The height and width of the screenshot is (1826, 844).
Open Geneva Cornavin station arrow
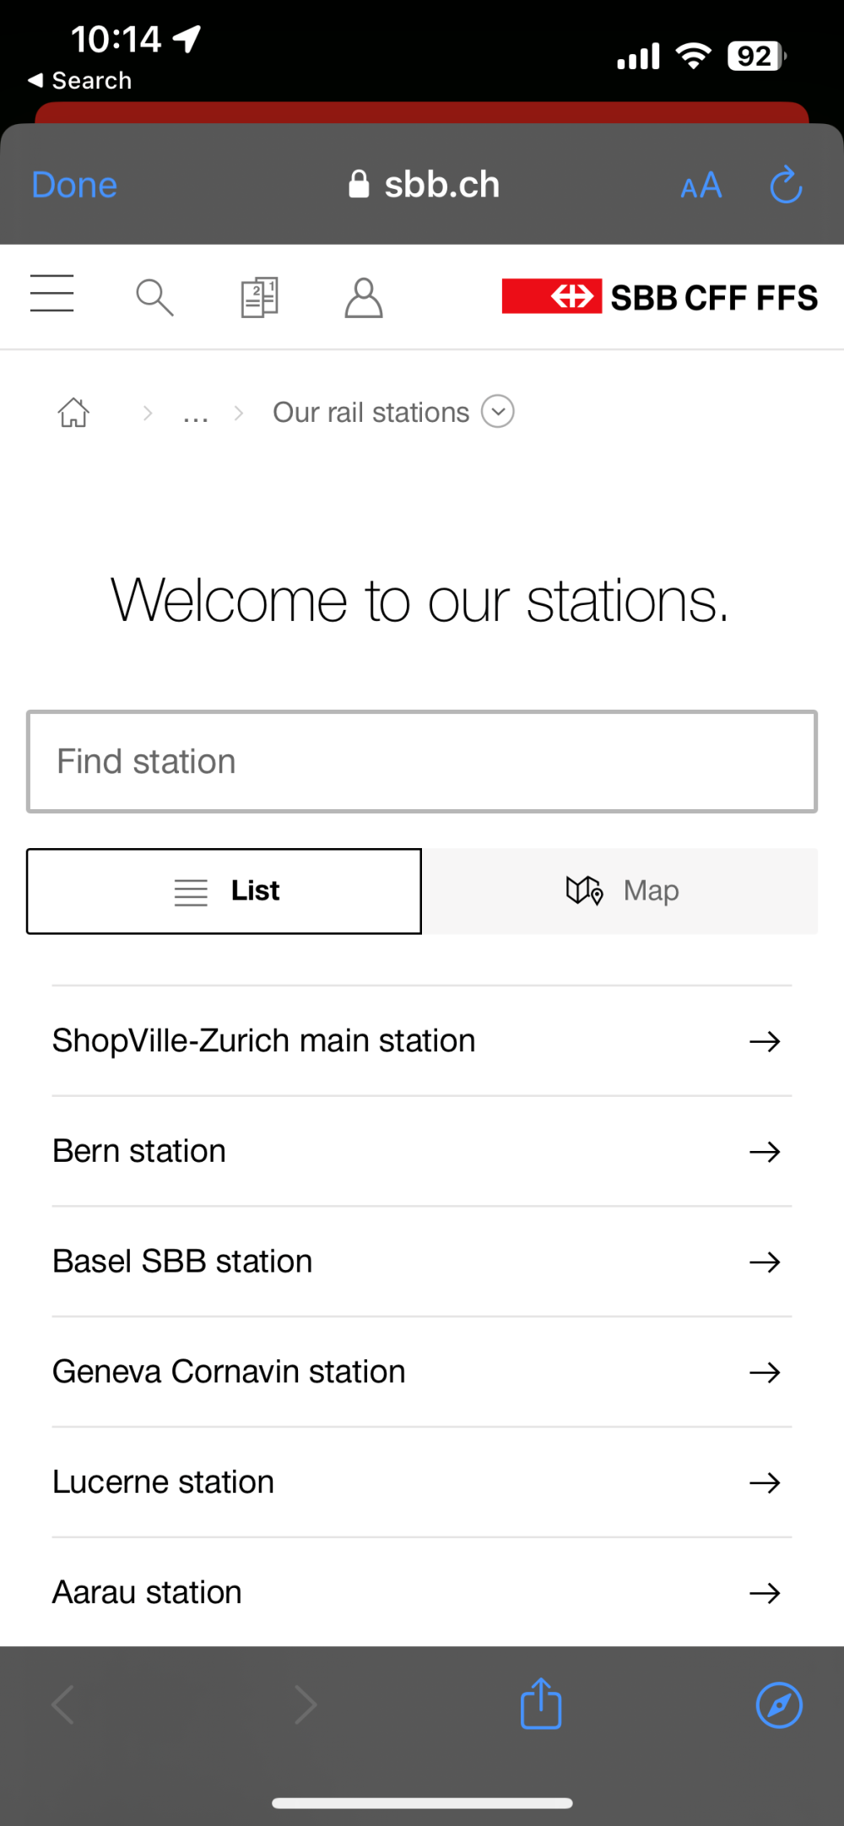point(765,1372)
